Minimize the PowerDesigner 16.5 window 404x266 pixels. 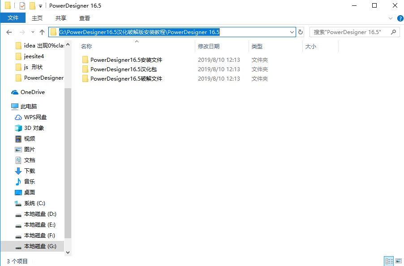point(354,6)
